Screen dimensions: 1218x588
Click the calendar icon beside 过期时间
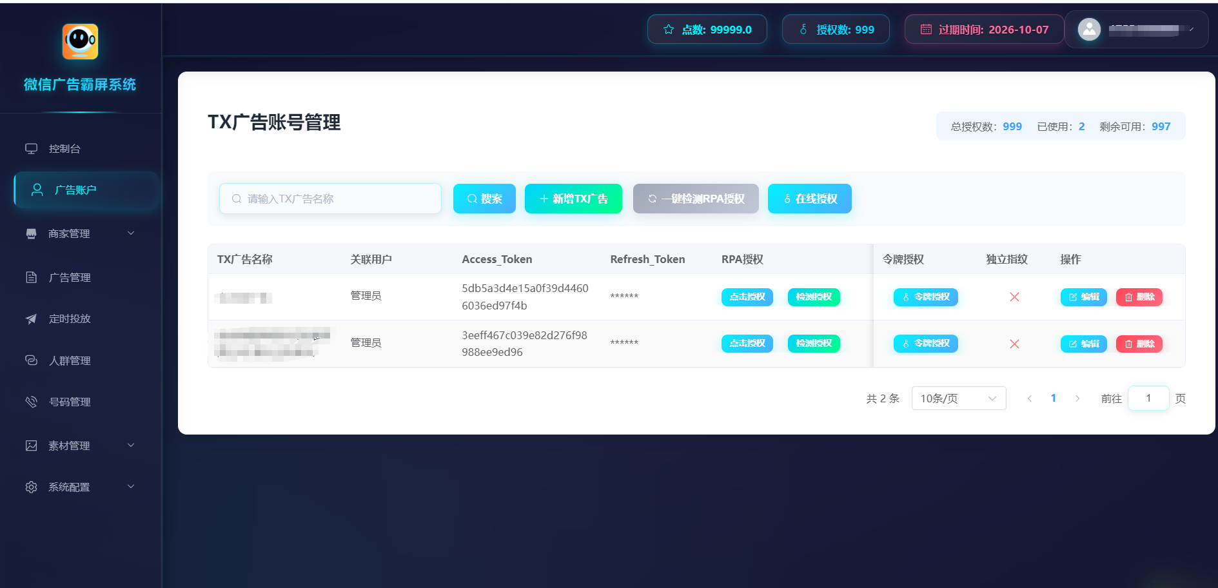coord(926,30)
